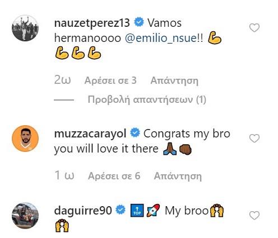This screenshot has height=238, width=278.
Task: Open the @emilio_nsue mention link
Action: click(x=161, y=38)
